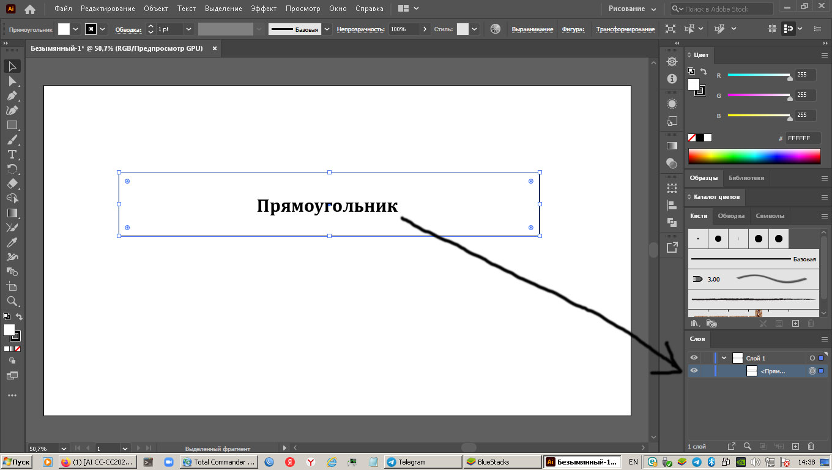Collapse the Слой 1 layer chevron

(724, 358)
